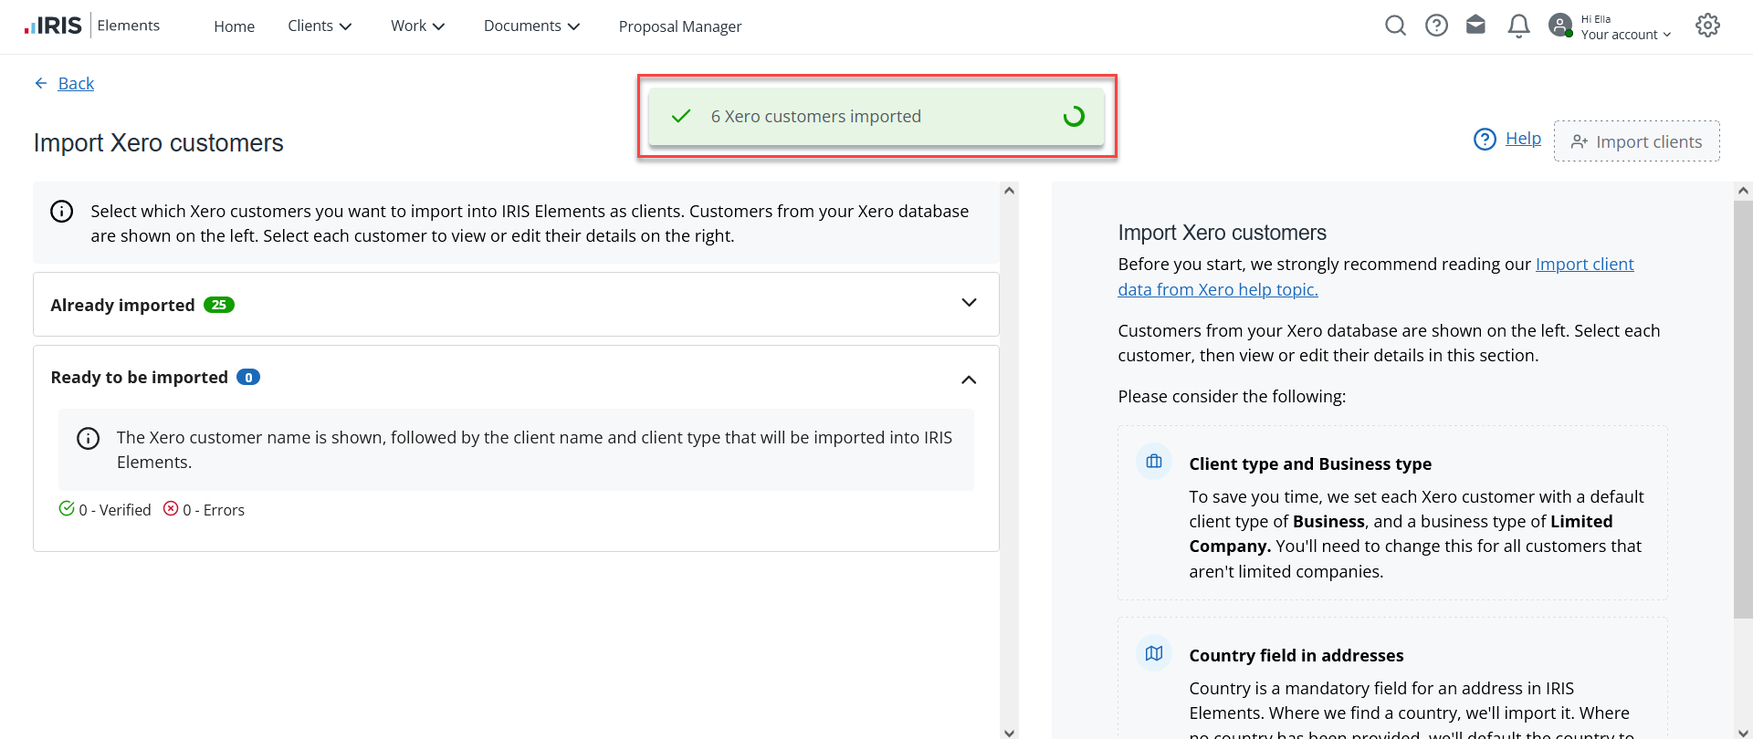Open the Your account dropdown
The height and width of the screenshot is (739, 1753).
tap(1625, 35)
